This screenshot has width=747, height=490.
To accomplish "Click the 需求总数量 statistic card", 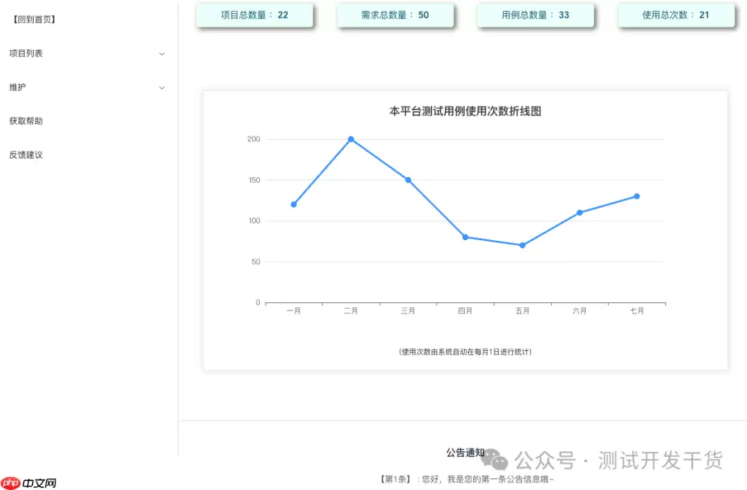I will [395, 14].
